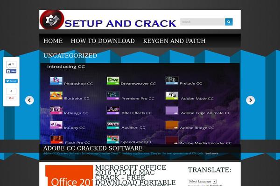Click the 'Adobe Edge Animate CC' label
This screenshot has width=280, height=186.
tap(205, 113)
